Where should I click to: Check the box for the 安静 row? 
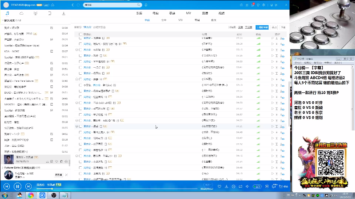[x=80, y=79]
